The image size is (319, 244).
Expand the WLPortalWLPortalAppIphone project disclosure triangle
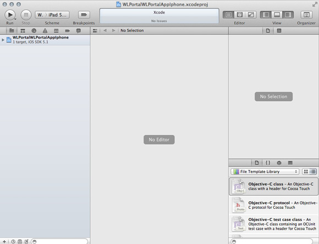coord(3,40)
